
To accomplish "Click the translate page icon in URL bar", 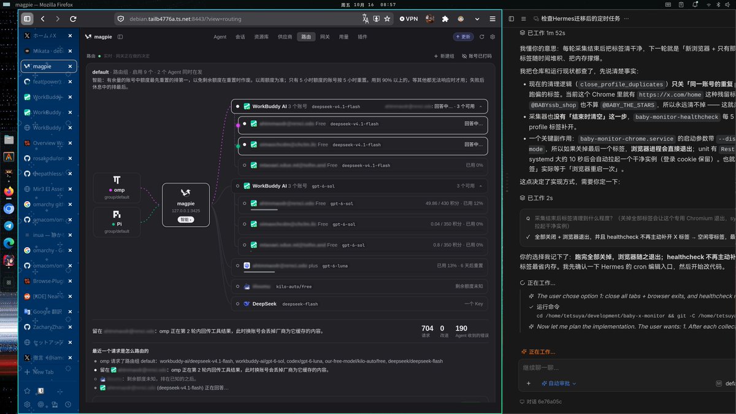I will [x=366, y=19].
